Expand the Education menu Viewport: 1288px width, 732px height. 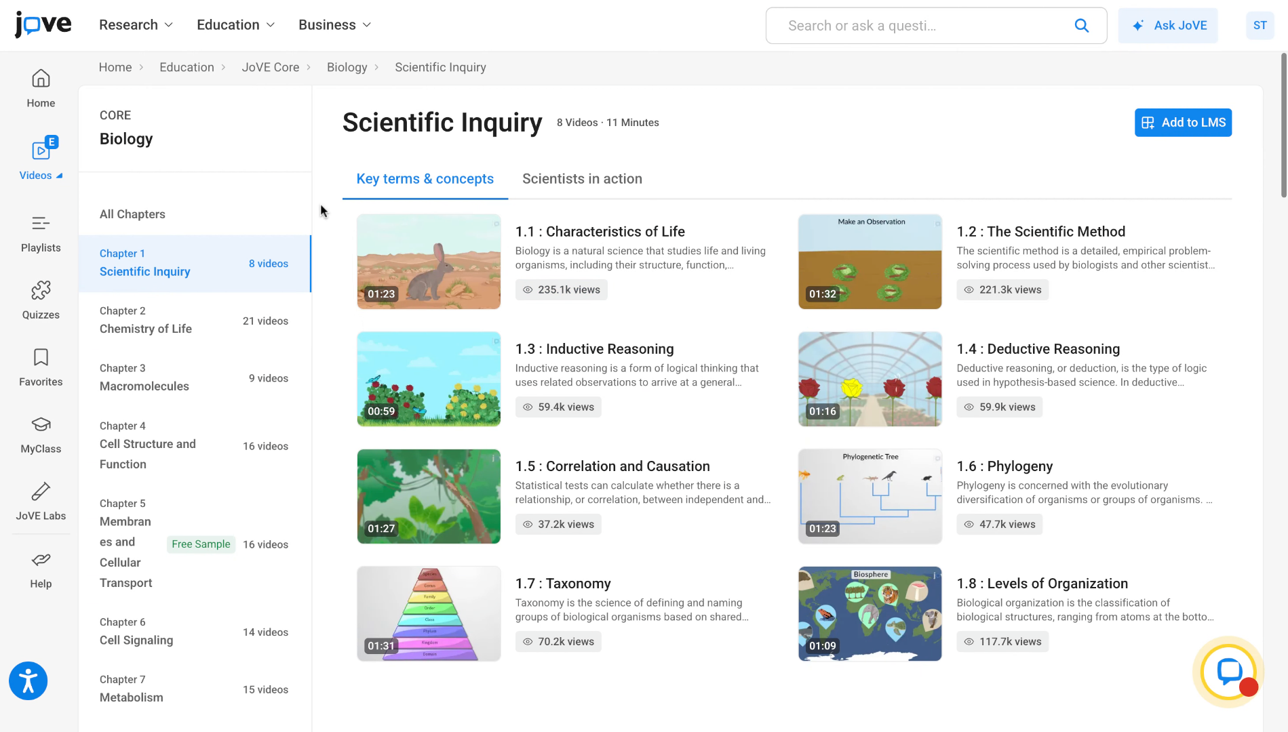(x=235, y=25)
